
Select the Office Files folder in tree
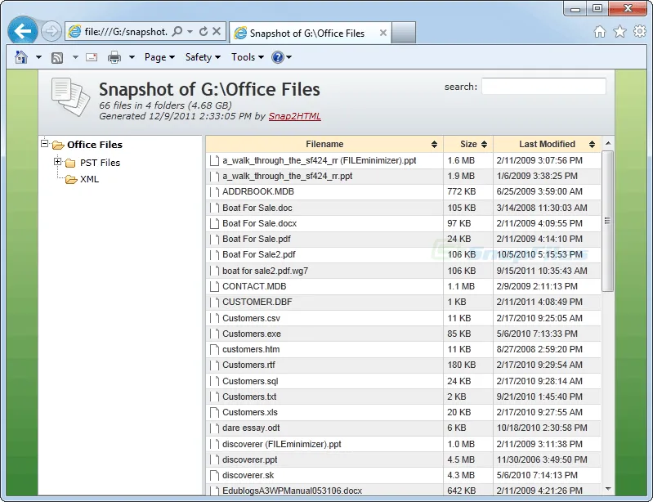(95, 145)
